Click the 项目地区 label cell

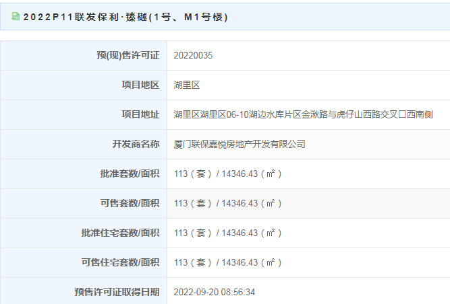click(x=84, y=85)
